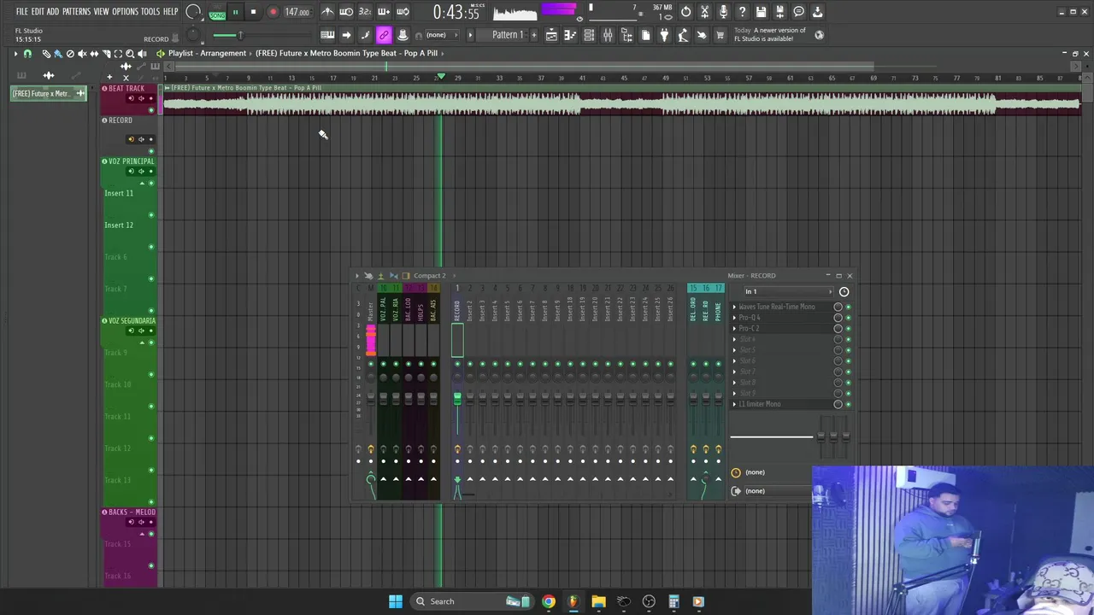Mute the BEAT TRACK playlist track
The height and width of the screenshot is (615, 1094).
151,110
